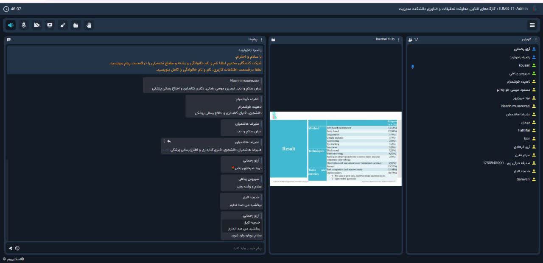The width and height of the screenshot is (543, 263).
Task: Unmute the microphone in the toolbar
Action: (24, 25)
